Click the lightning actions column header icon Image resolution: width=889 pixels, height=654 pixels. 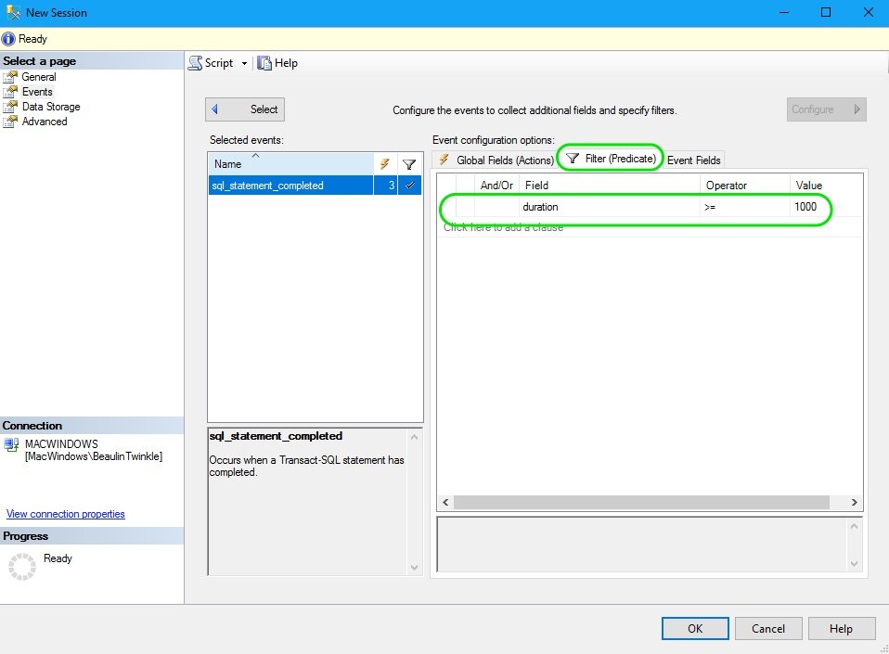[x=385, y=164]
